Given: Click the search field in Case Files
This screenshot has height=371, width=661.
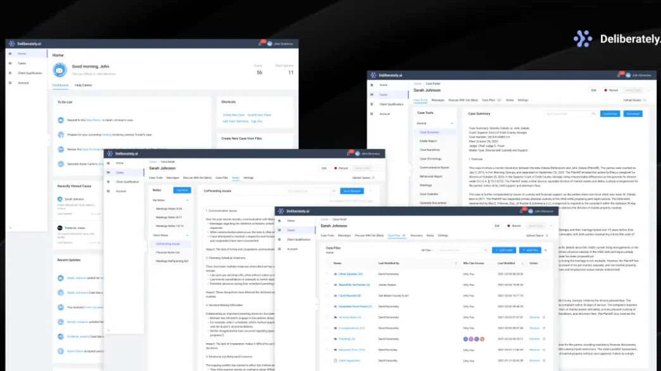Looking at the screenshot, I should pos(460,250).
